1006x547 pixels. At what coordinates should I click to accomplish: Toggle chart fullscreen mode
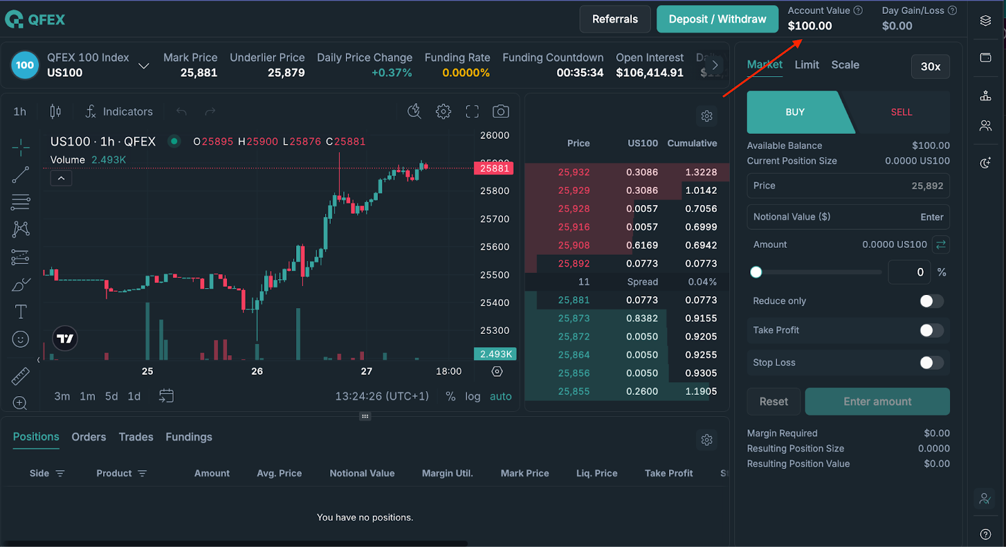coord(472,111)
